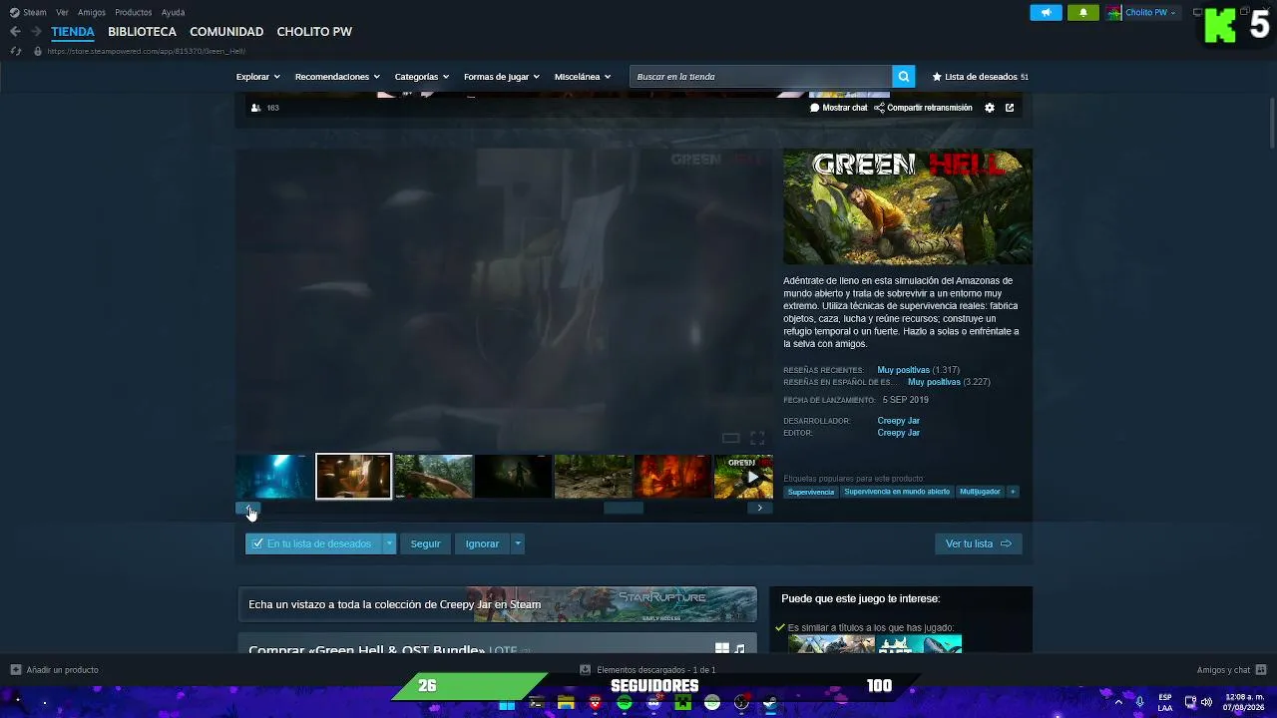Open the Amigos y chat icon
The image size is (1277, 718).
(1261, 670)
